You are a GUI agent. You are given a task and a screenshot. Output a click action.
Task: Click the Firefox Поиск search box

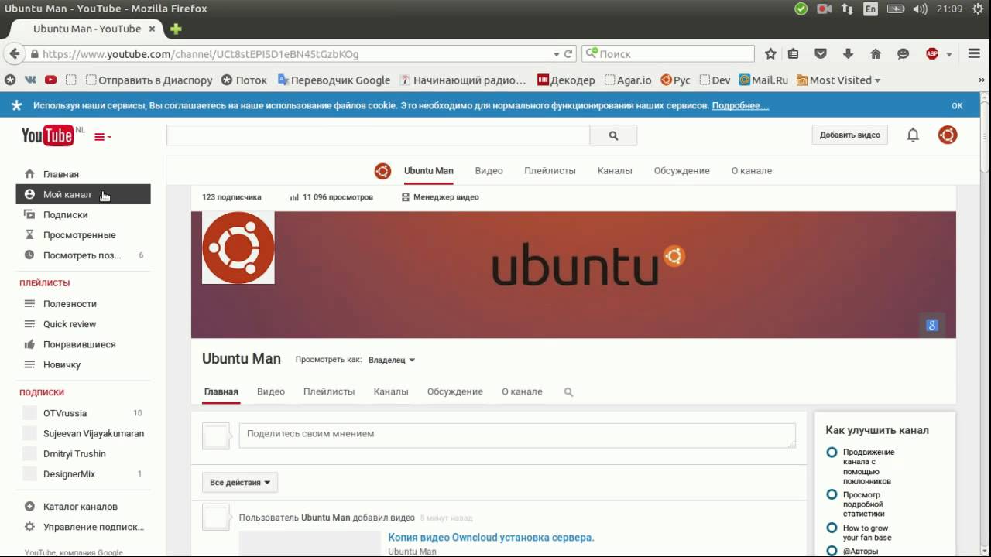pos(668,54)
